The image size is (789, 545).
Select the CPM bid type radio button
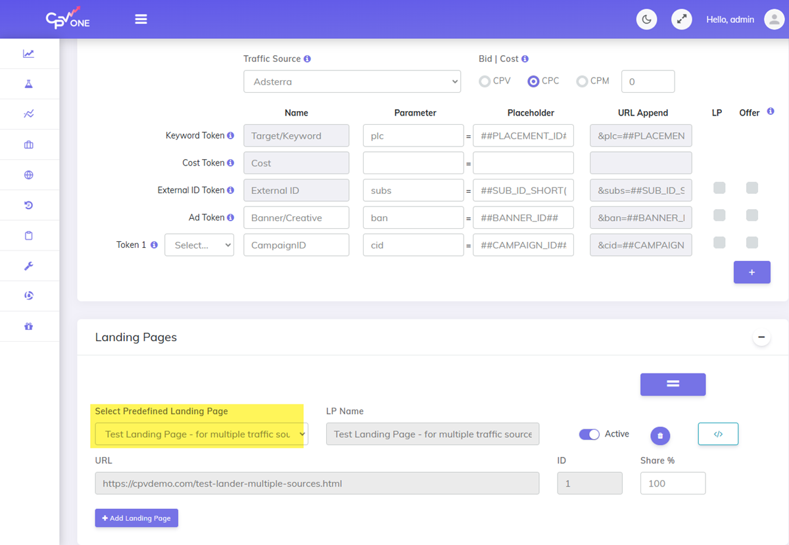point(582,80)
